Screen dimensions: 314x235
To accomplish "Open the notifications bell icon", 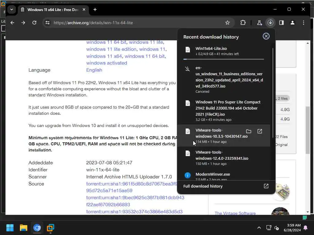I will pyautogui.click(x=306, y=228).
